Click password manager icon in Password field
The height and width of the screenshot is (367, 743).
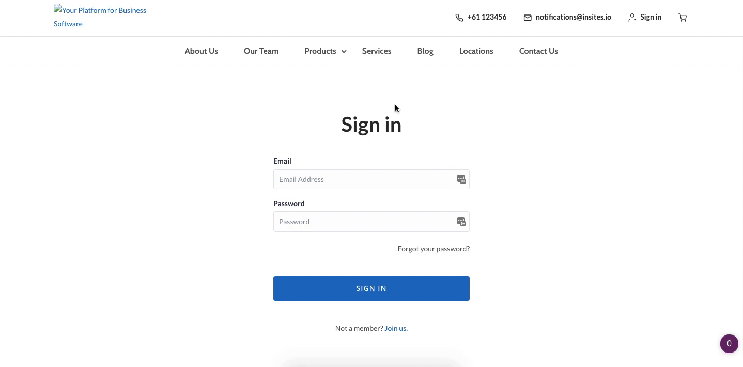point(461,222)
